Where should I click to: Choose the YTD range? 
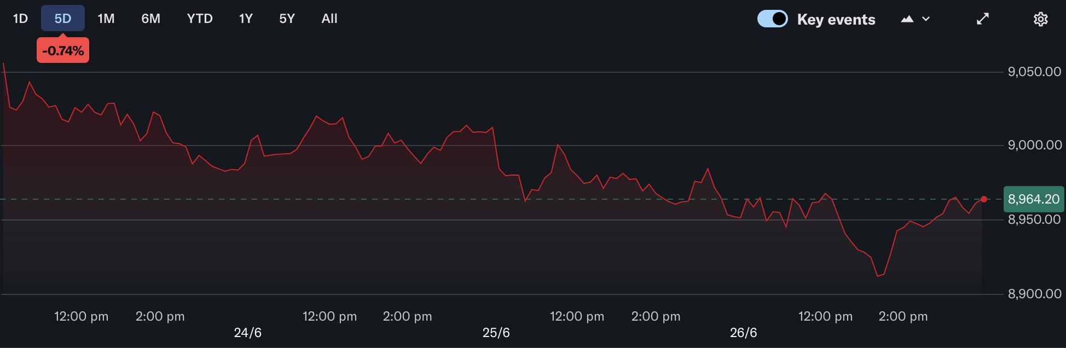(x=200, y=19)
